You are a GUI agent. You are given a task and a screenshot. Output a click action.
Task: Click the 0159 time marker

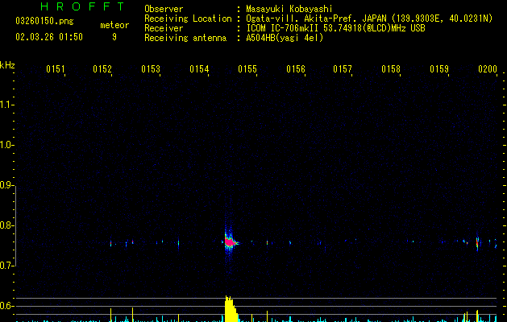439,68
